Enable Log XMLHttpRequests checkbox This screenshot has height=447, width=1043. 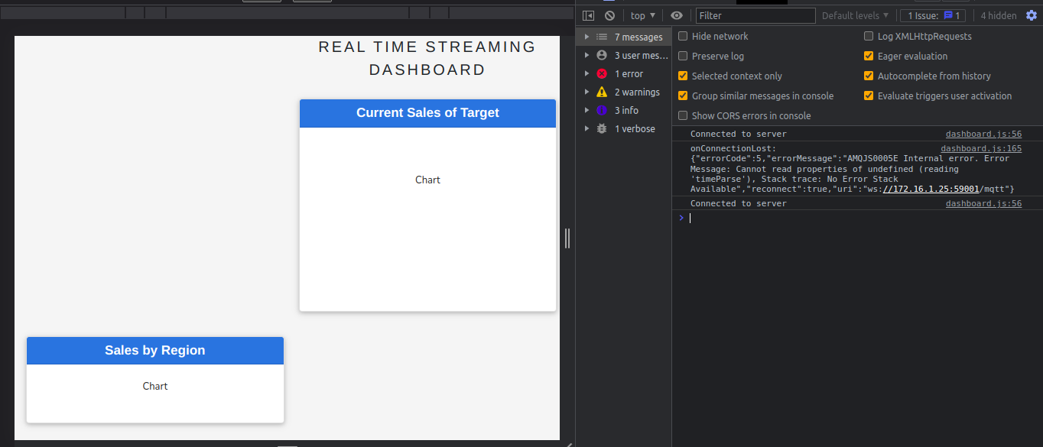(x=869, y=36)
